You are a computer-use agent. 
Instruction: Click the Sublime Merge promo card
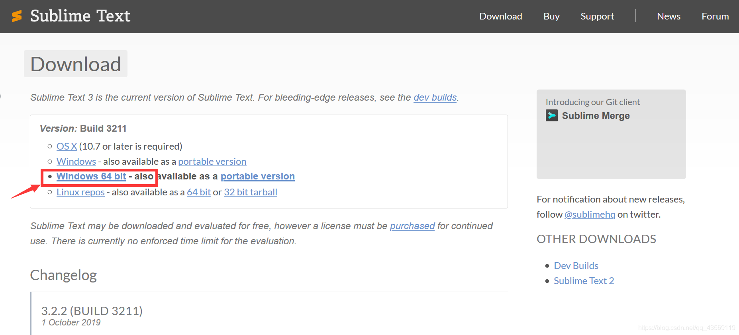(x=611, y=134)
